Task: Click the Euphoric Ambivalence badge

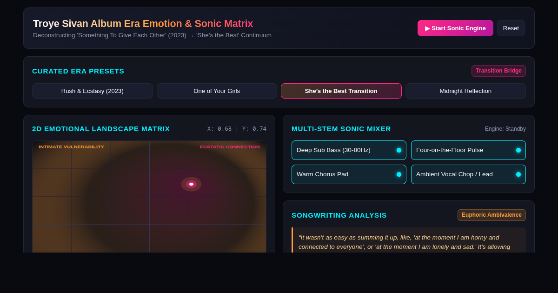Action: click(x=492, y=215)
